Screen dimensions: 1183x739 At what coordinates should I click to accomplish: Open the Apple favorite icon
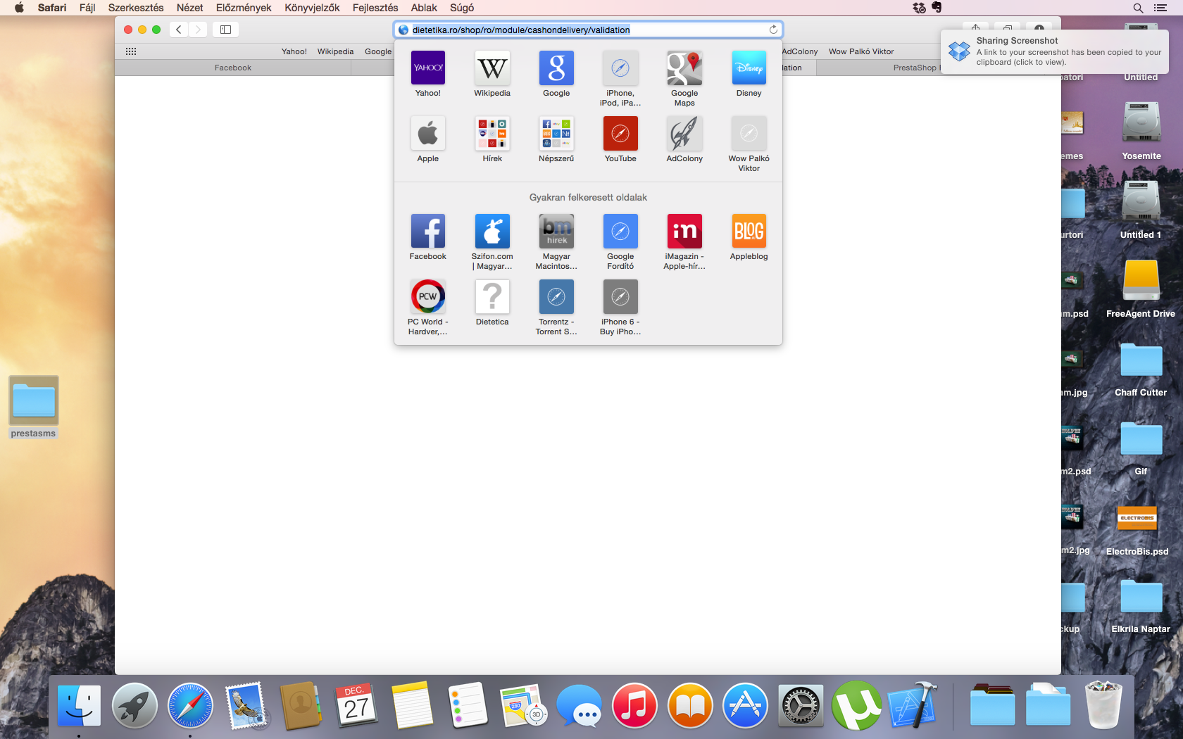point(428,133)
